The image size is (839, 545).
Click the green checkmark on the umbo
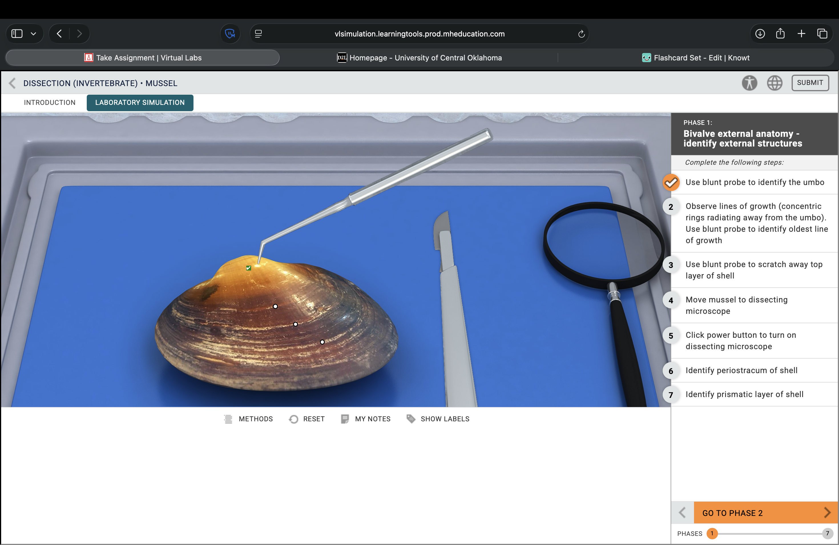(x=249, y=268)
